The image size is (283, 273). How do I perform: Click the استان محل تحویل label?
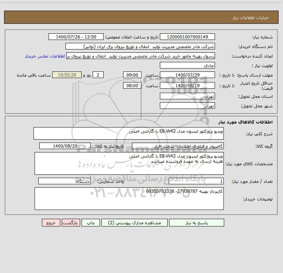(255, 97)
